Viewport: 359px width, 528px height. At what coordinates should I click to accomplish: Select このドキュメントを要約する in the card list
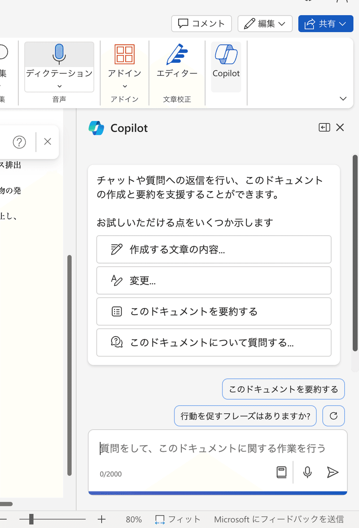click(214, 312)
